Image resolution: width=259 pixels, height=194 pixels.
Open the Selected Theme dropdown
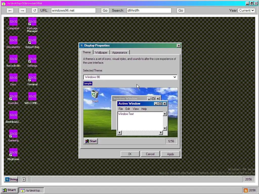[x=130, y=77]
